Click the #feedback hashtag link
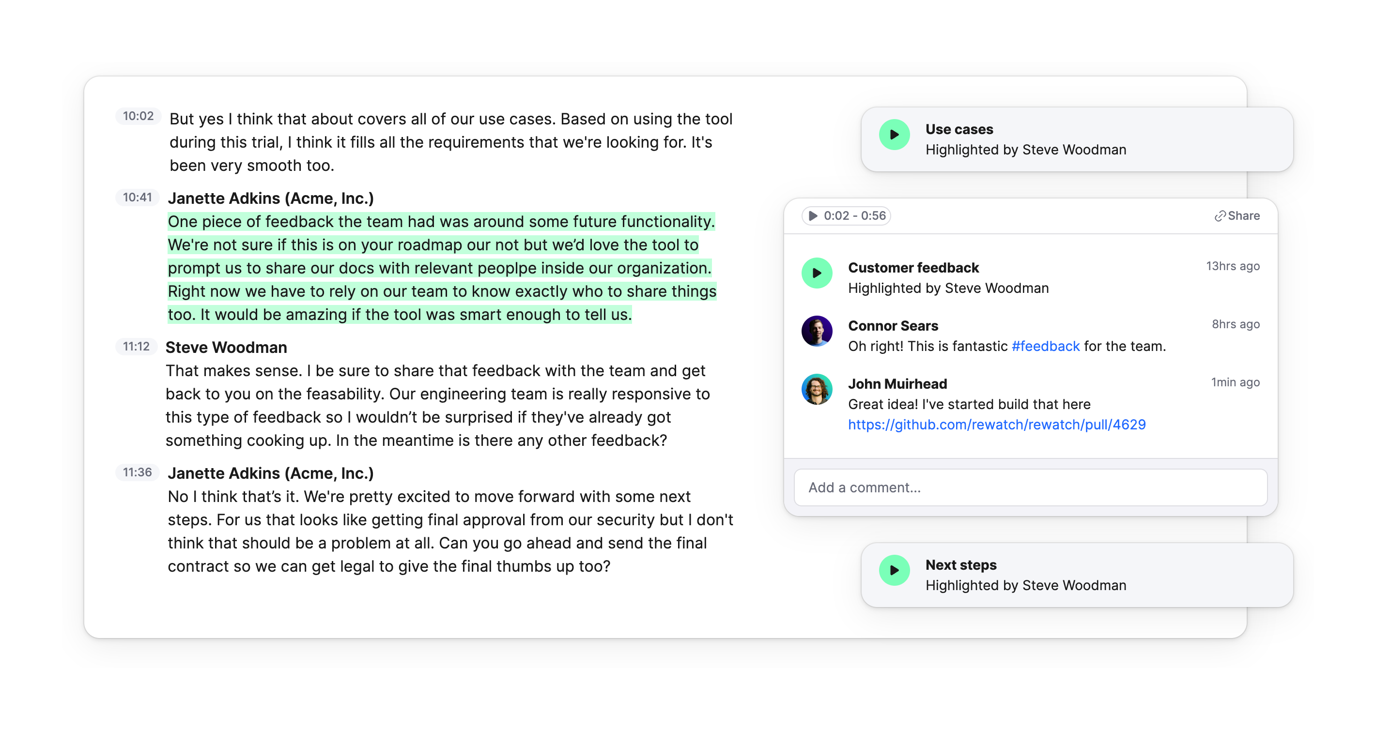Viewport: 1376px width, 730px height. (x=1045, y=346)
